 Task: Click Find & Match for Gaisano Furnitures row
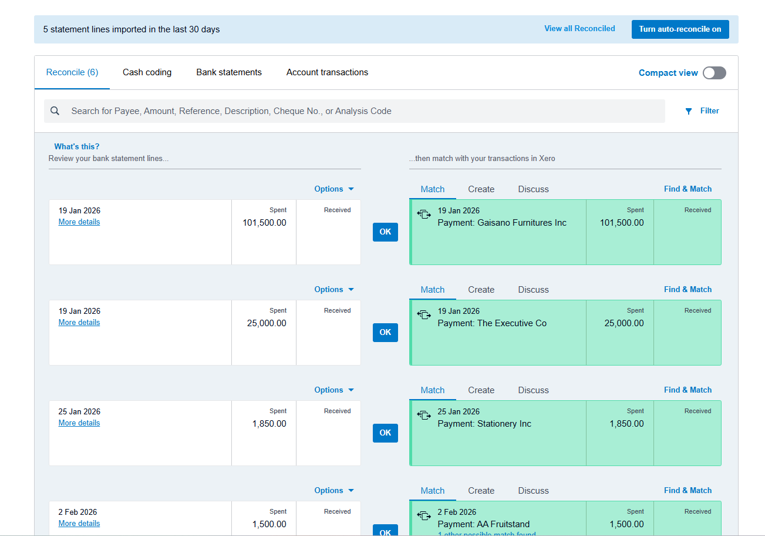coord(688,189)
